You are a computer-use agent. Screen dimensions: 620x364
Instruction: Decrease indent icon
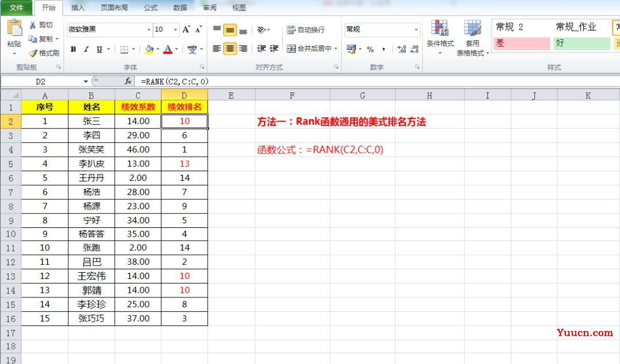point(261,49)
